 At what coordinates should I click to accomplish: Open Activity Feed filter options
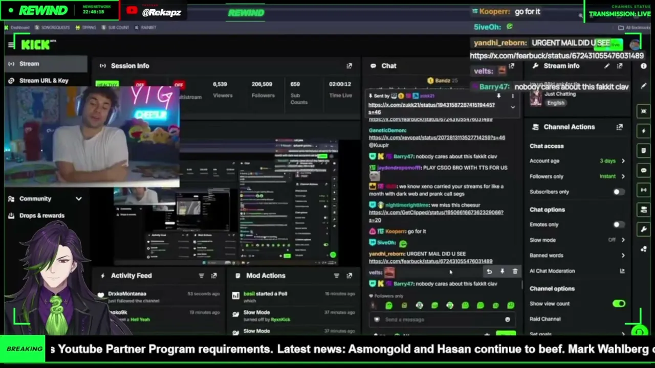[201, 275]
